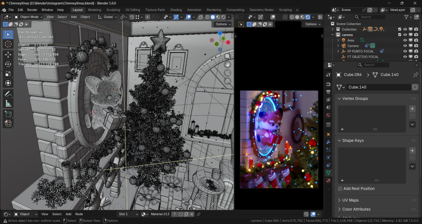Collapse the Vertex Groups panel
Screen dimensions: 422x224
pyautogui.click(x=355, y=98)
